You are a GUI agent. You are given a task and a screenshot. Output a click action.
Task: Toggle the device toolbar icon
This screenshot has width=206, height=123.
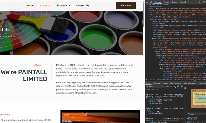151,2
